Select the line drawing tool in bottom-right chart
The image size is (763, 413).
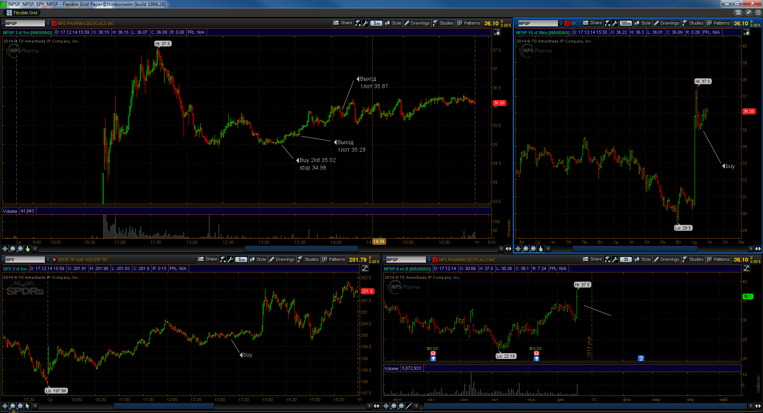click(409, 406)
